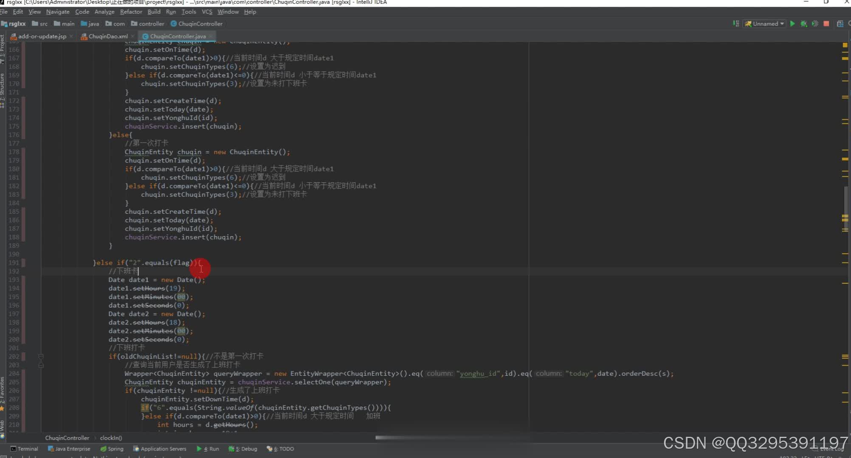Viewport: 851px width, 458px height.
Task: Click the top yellow inspection status indicator
Action: tap(845, 45)
